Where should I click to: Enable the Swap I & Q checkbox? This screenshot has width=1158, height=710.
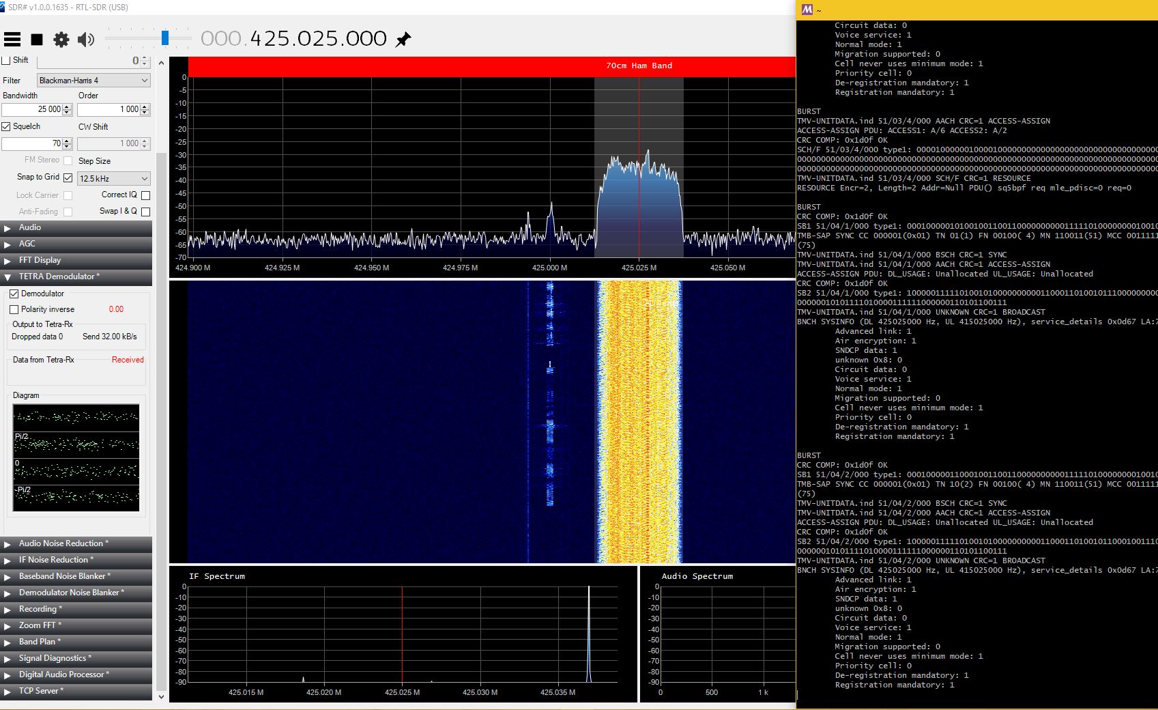(145, 212)
